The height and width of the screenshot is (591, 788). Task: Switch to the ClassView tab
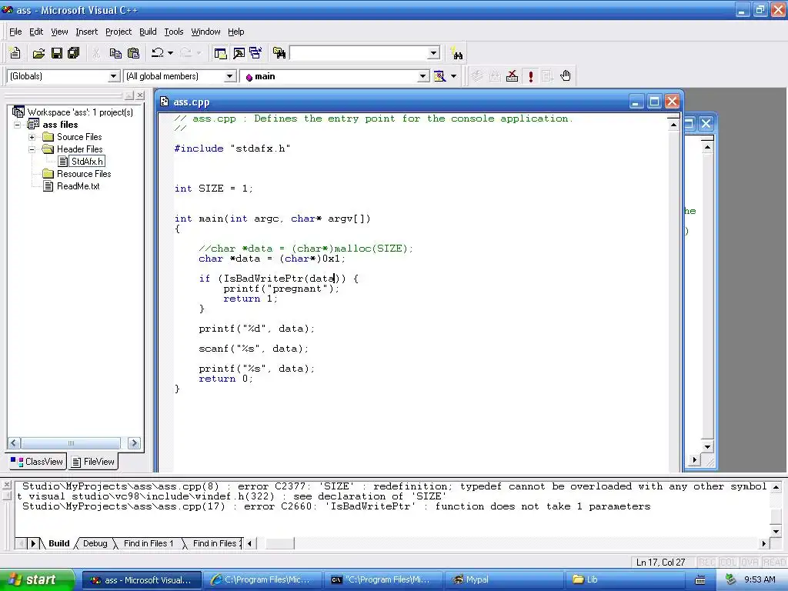(37, 462)
